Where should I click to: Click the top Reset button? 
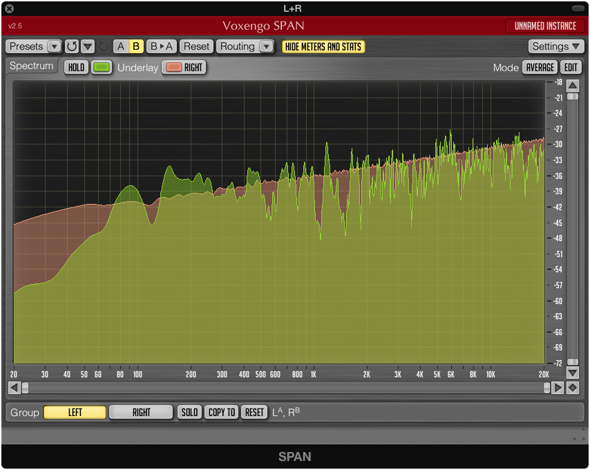(x=196, y=47)
